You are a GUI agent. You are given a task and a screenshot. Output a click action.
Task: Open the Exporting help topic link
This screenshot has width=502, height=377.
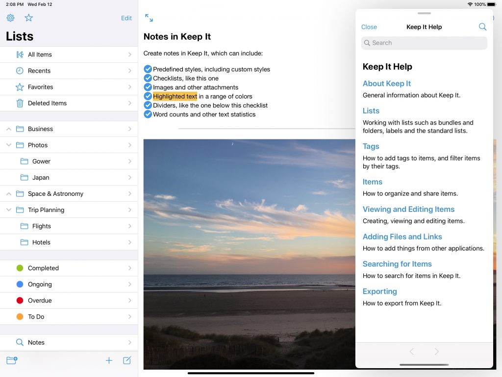tap(379, 292)
